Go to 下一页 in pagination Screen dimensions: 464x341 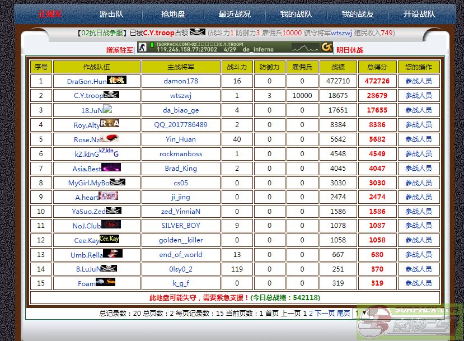325,314
